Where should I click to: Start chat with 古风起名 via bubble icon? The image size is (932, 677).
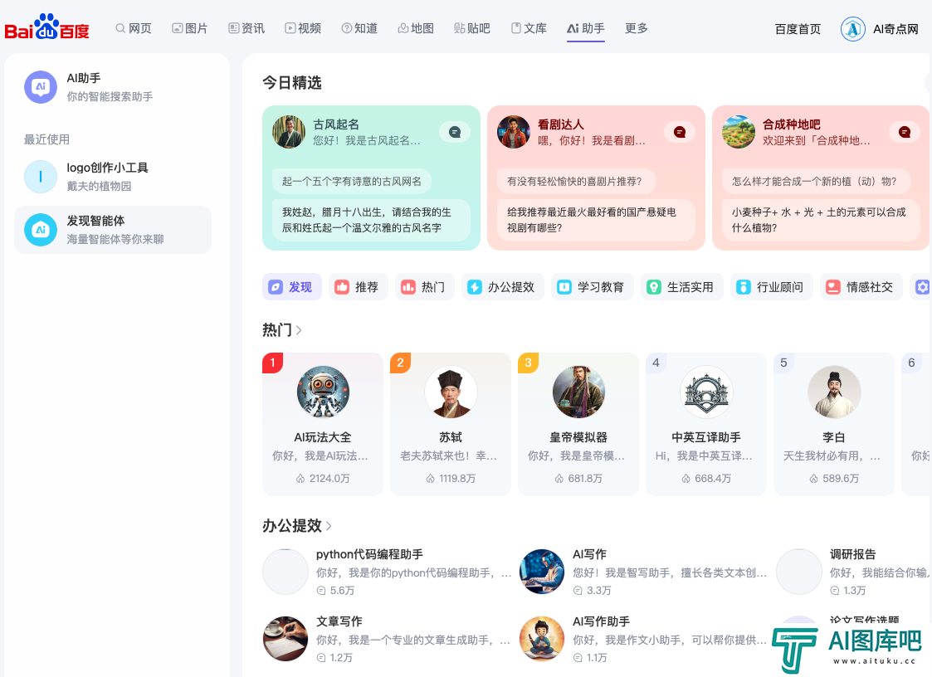coord(455,132)
